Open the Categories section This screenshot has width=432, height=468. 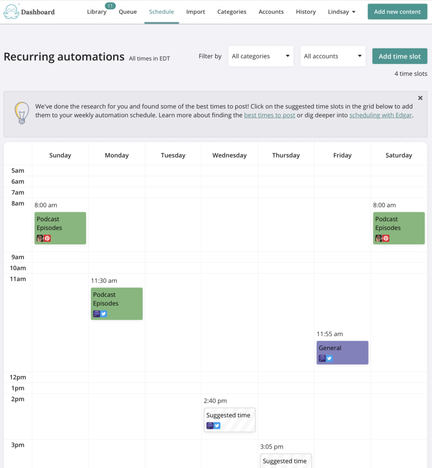[232, 12]
